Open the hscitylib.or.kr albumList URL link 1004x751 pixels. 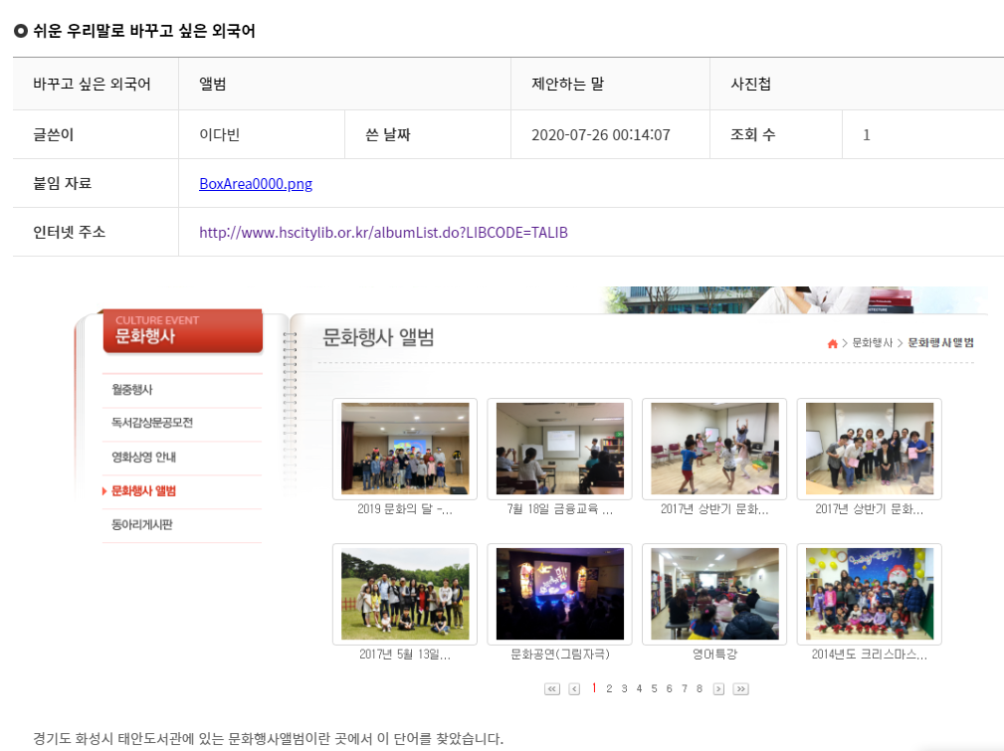[383, 233]
